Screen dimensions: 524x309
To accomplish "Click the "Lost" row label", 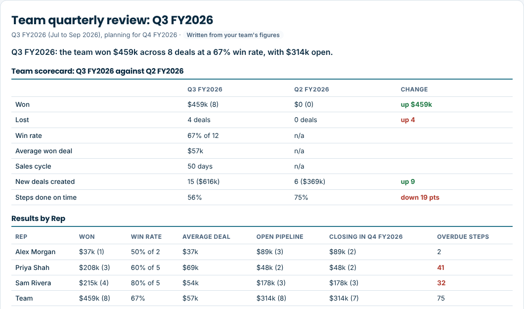I will click(22, 120).
